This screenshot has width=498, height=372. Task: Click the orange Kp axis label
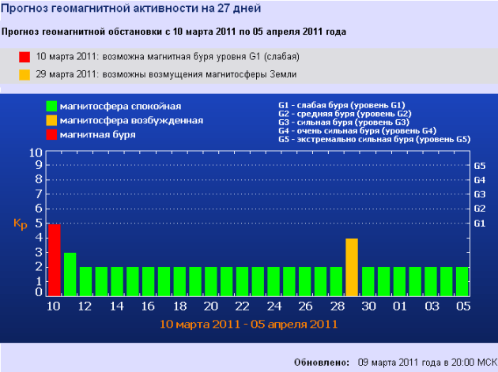coord(20,224)
